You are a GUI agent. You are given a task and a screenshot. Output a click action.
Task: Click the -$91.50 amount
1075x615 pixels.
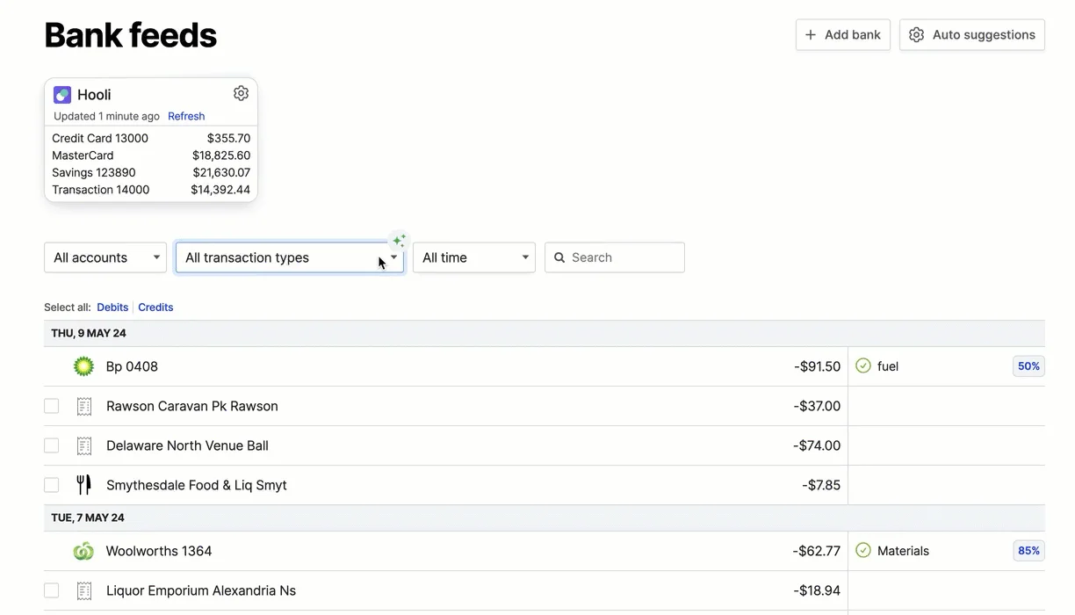(x=817, y=366)
